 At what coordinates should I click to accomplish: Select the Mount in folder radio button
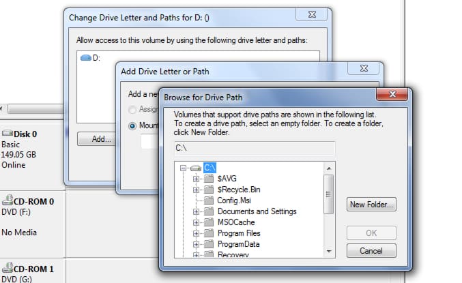click(x=134, y=125)
